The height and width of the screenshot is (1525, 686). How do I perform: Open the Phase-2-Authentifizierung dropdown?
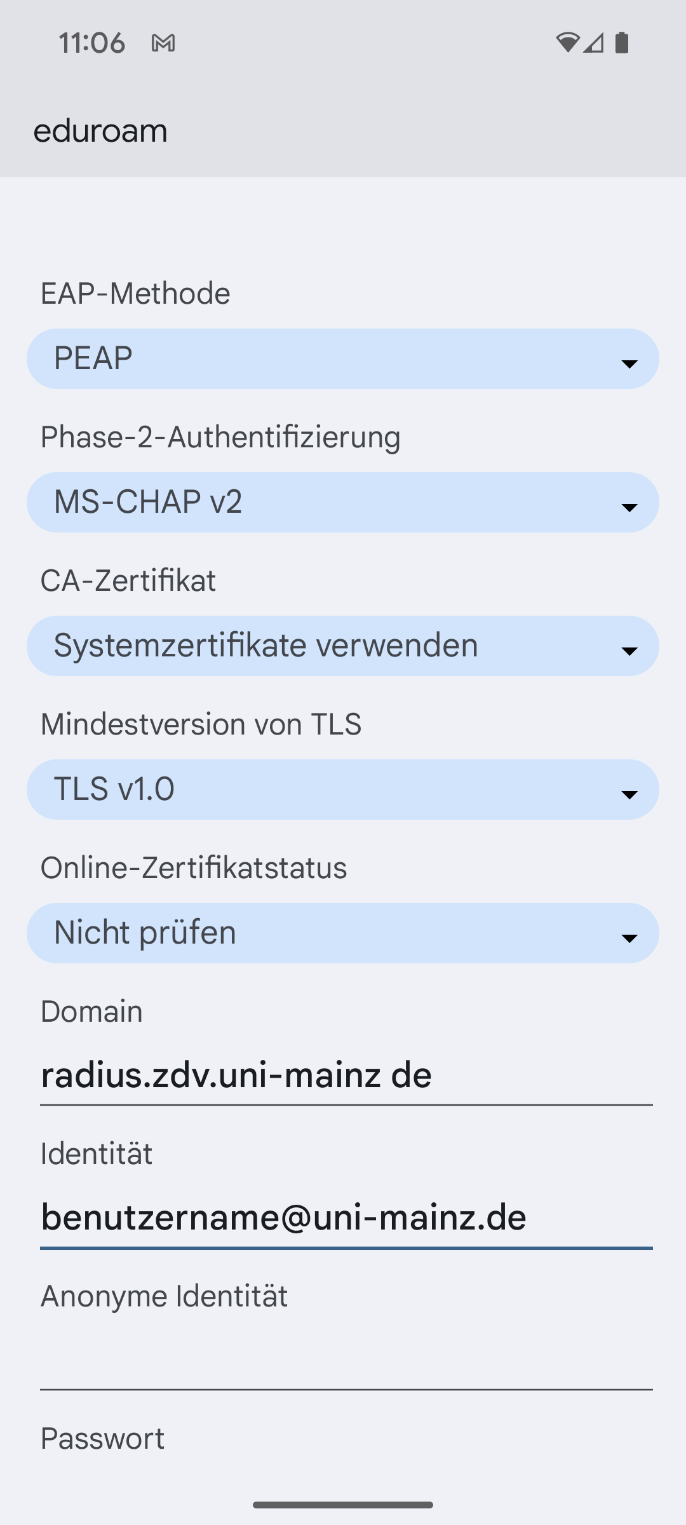(343, 503)
